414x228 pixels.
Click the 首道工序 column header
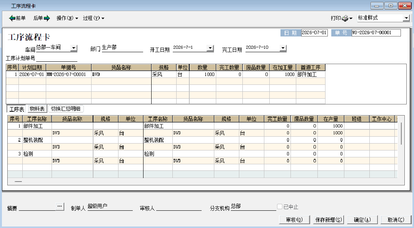[310, 68]
